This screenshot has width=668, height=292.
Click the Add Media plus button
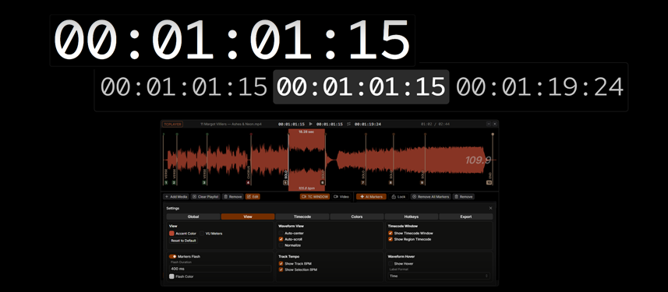point(176,197)
